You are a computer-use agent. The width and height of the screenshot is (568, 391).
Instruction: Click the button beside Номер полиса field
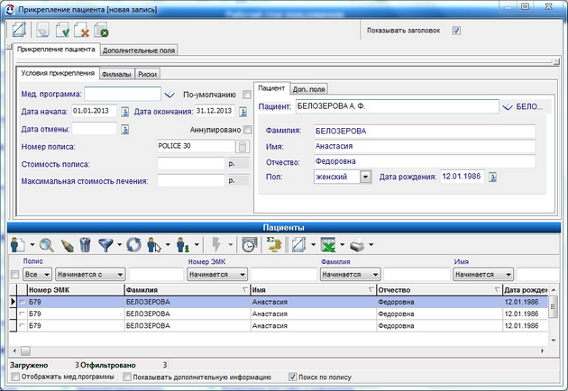243,147
